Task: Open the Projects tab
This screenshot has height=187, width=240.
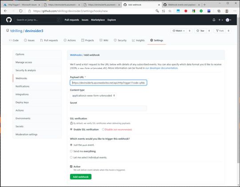Action: [x=88, y=40]
